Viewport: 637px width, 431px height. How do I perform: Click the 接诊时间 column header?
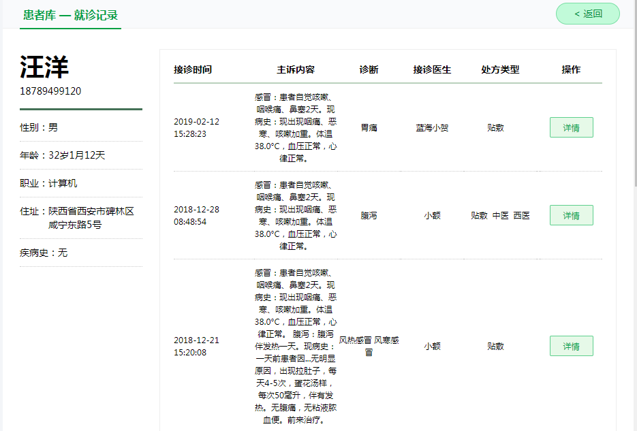click(x=193, y=69)
